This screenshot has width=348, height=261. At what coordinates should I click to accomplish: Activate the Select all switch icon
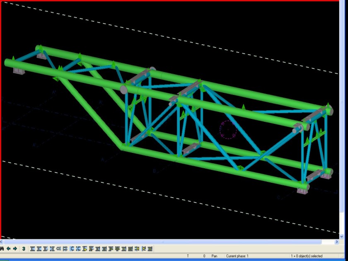[x=32, y=249]
